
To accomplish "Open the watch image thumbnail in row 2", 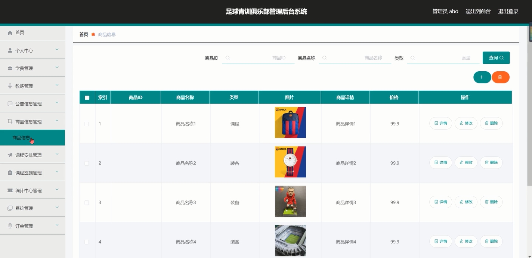I will (x=290, y=162).
